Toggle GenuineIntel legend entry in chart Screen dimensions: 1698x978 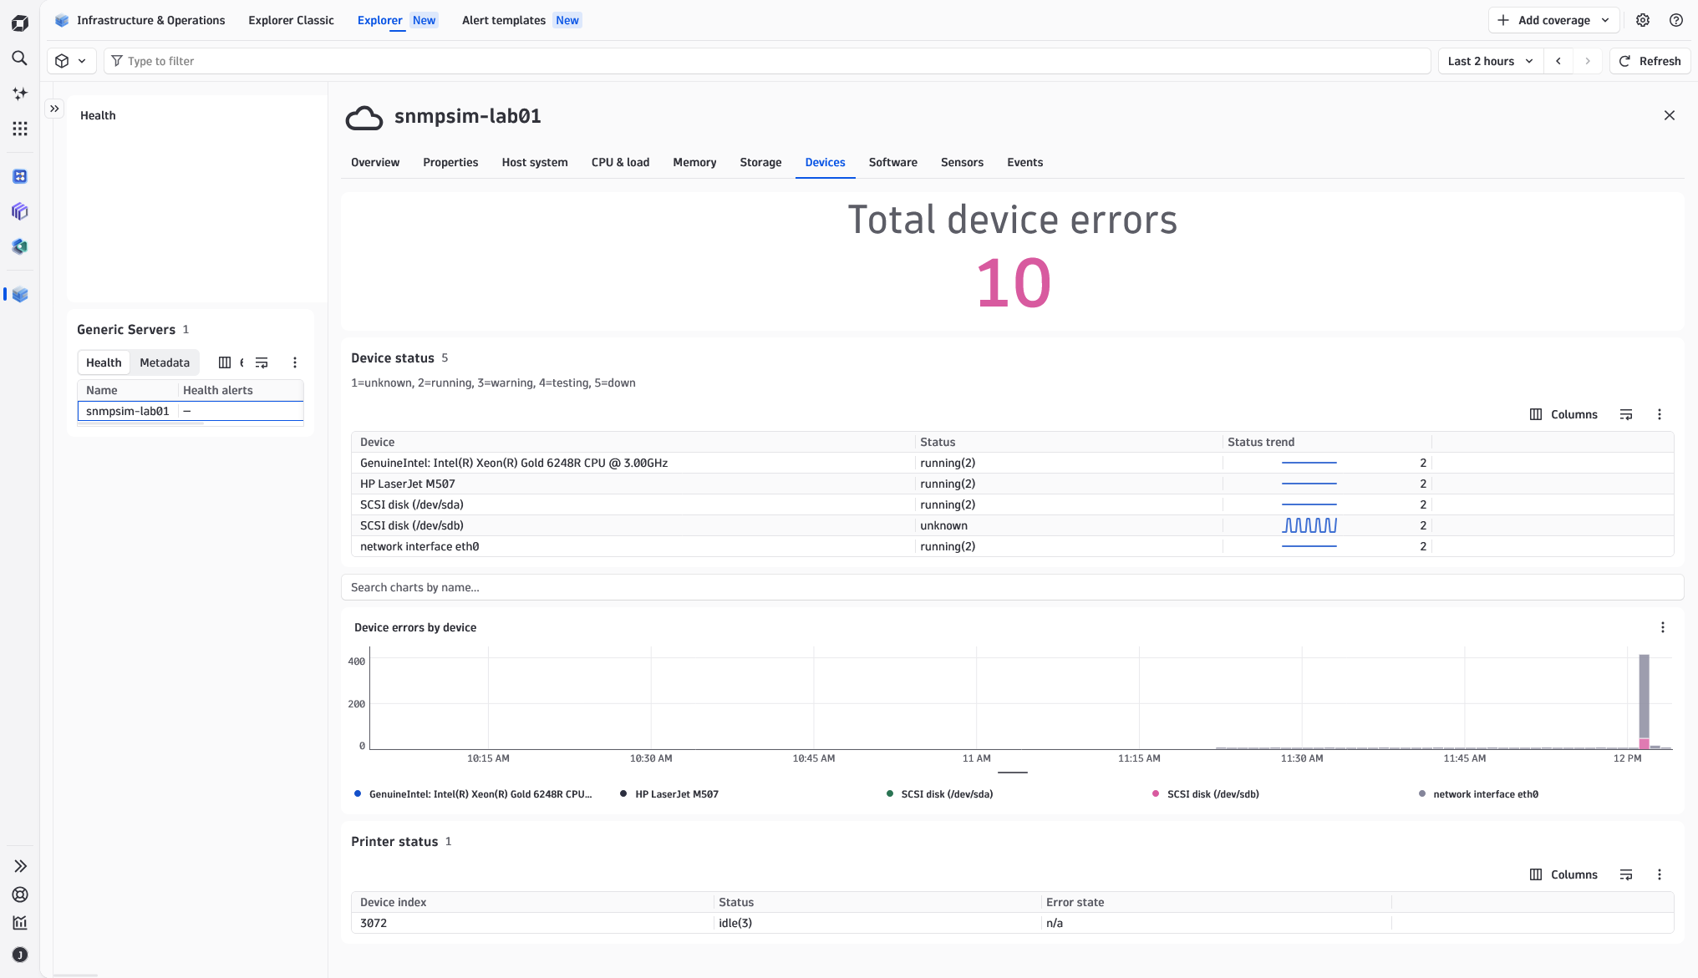[474, 794]
